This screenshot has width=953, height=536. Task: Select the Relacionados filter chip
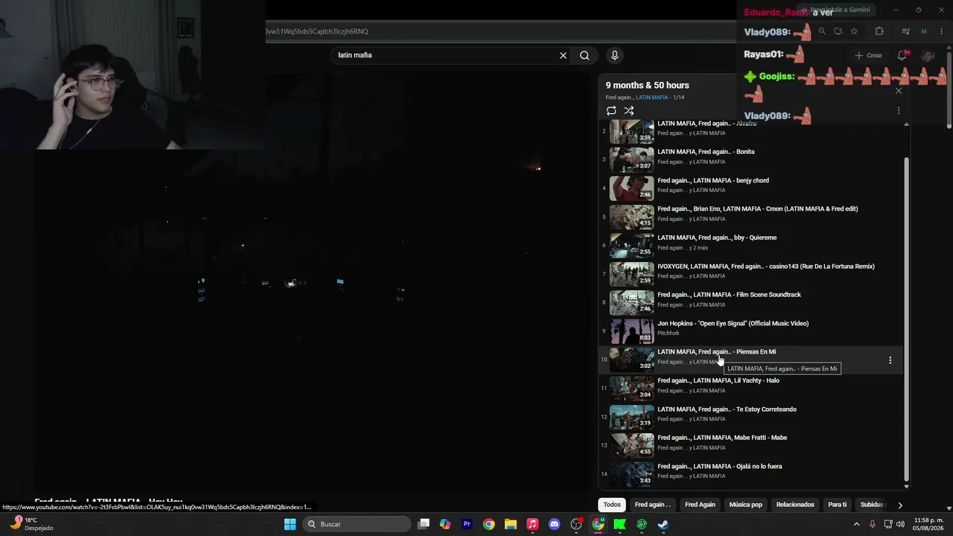(x=795, y=505)
